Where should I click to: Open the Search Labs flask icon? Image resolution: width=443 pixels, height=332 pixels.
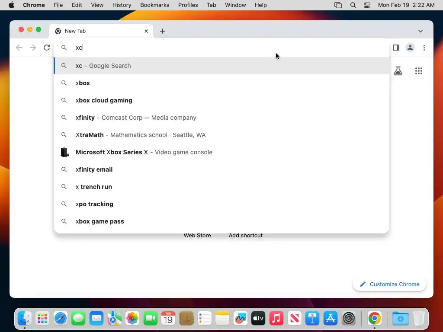point(398,71)
